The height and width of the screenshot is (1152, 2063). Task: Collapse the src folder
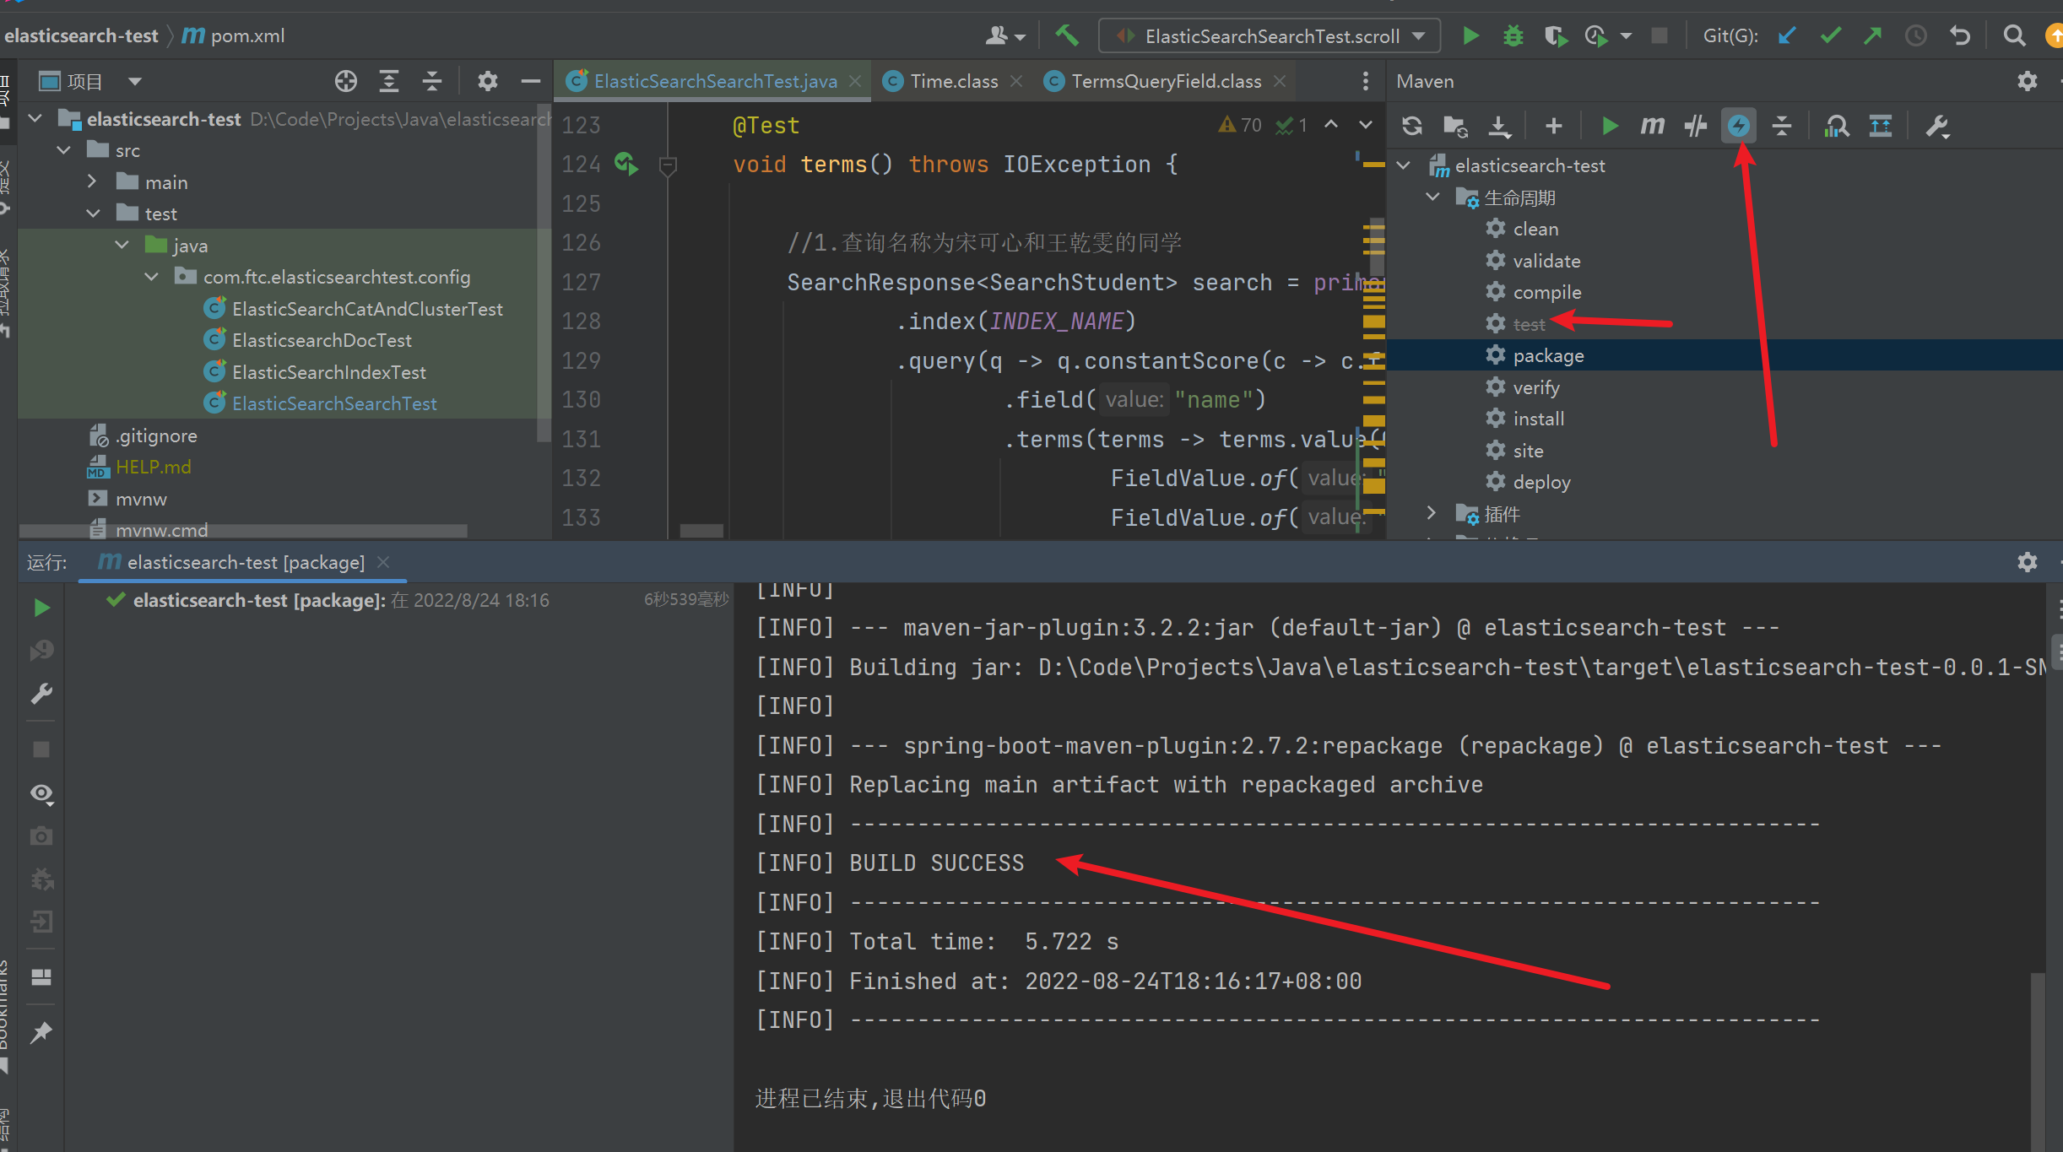point(64,150)
